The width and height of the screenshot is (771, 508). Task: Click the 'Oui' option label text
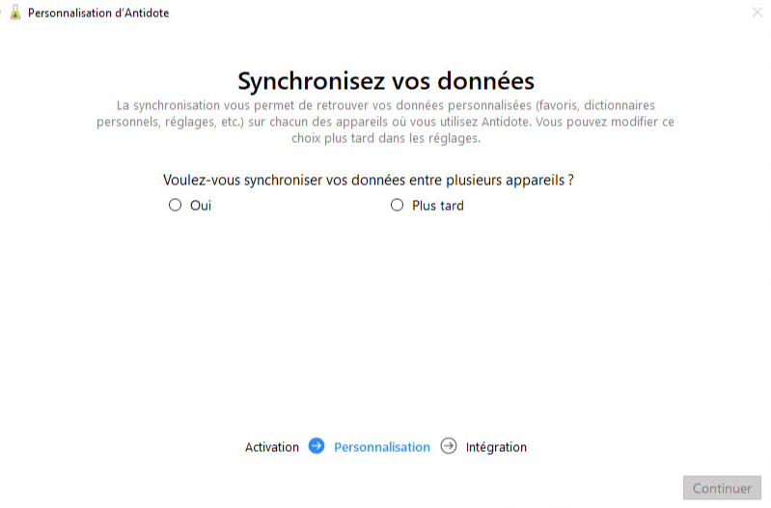pyautogui.click(x=201, y=206)
